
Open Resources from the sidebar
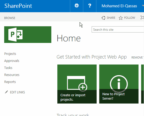[x=12, y=75]
